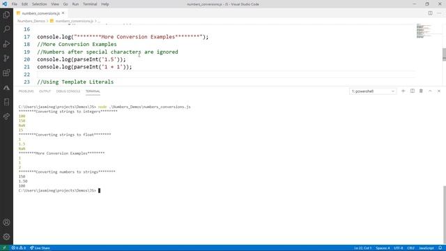The width and height of the screenshot is (446, 251).
Task: Select the numbers_conversions.js editor tab
Action: click(40, 13)
